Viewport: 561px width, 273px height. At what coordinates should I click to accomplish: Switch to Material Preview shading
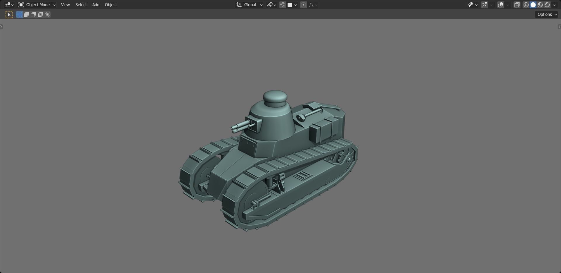pos(540,5)
